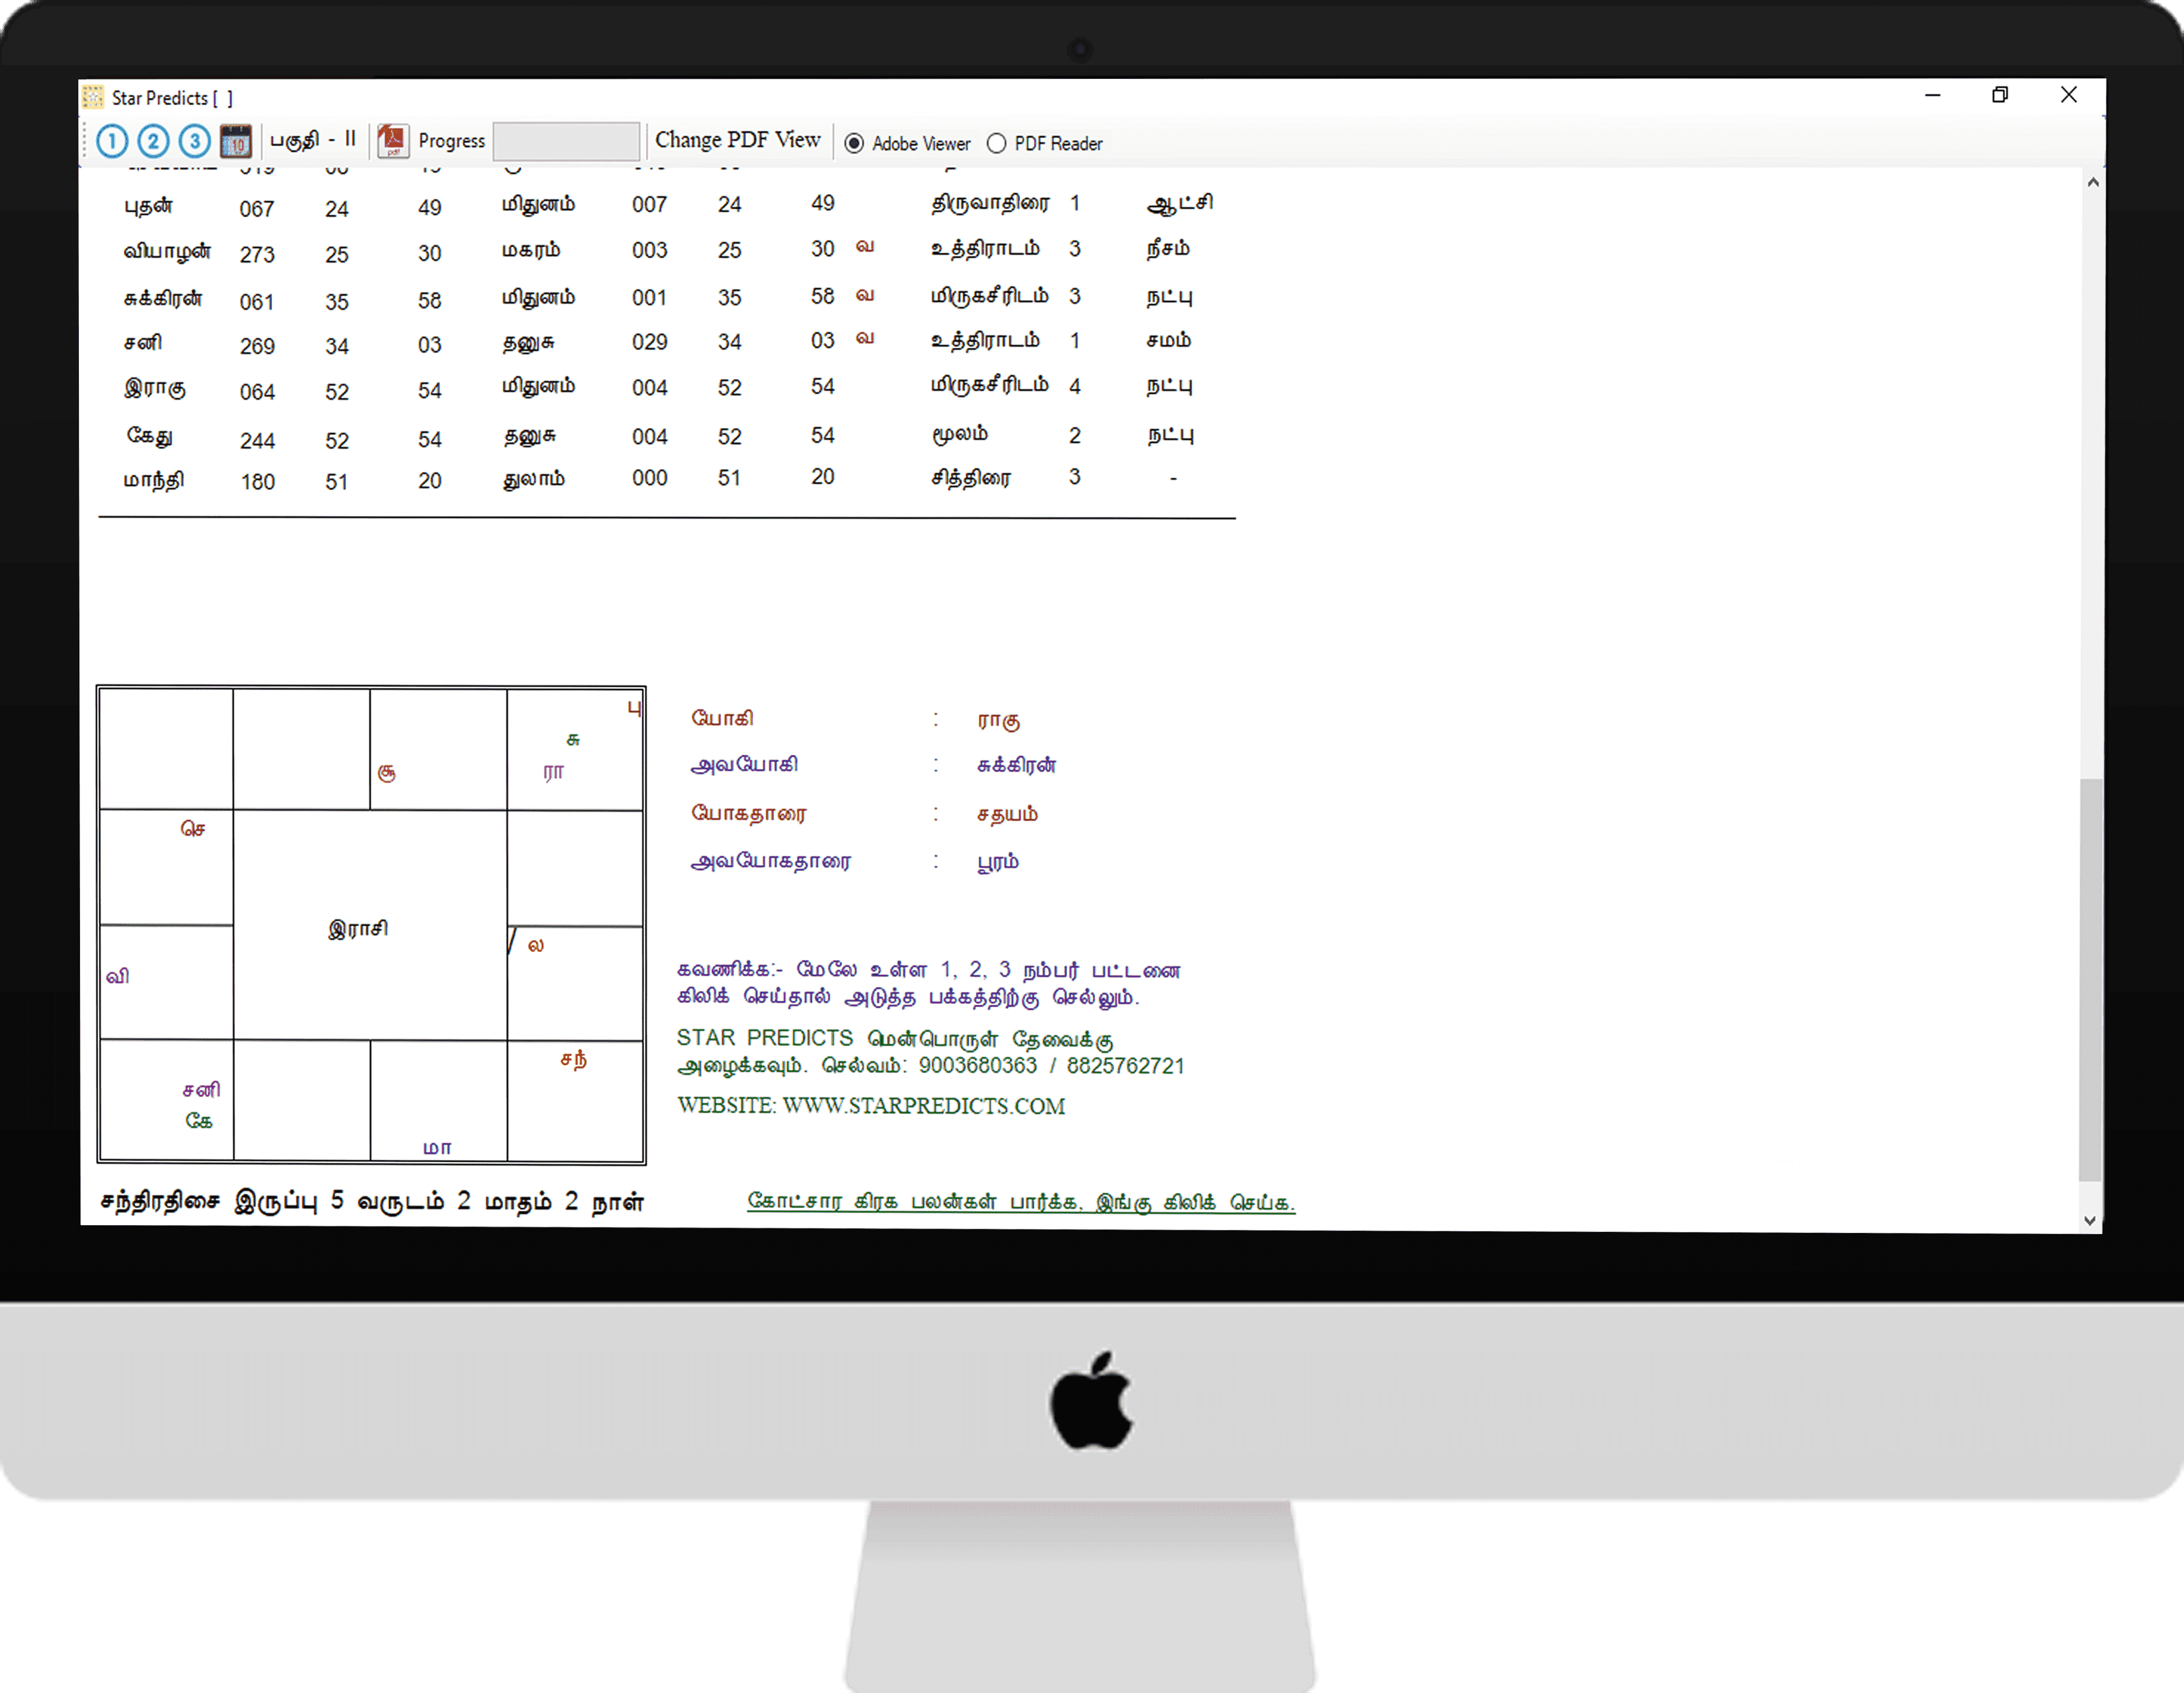This screenshot has height=1693, width=2184.
Task: Select the Adobe Viewer radio button
Action: [854, 143]
